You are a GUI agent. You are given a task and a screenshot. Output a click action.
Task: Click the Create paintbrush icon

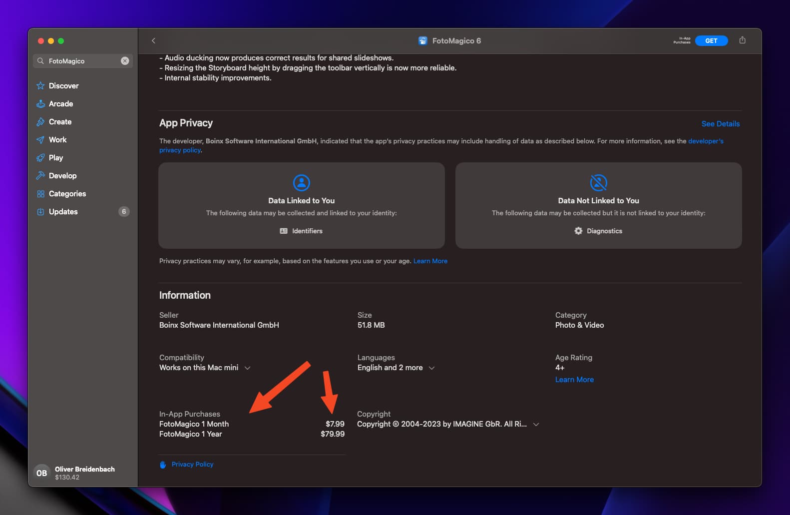[40, 122]
